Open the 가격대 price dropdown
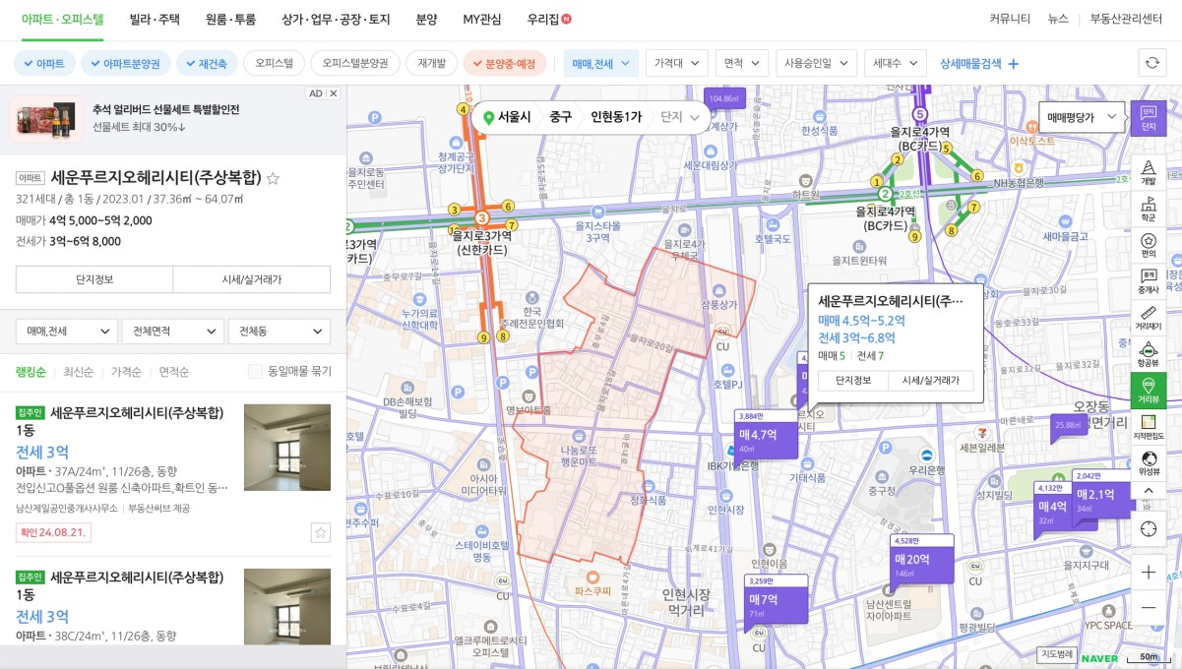The image size is (1182, 669). pyautogui.click(x=677, y=63)
